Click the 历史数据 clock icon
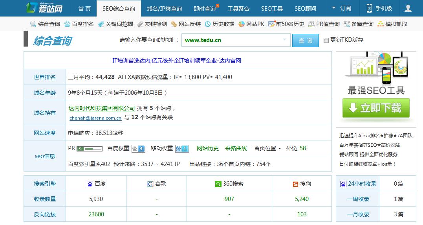 (x=208, y=24)
